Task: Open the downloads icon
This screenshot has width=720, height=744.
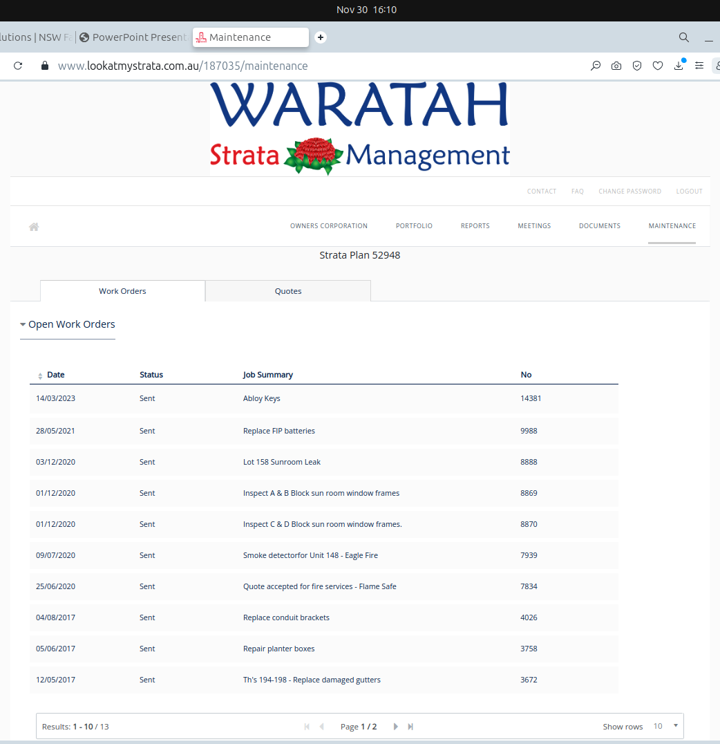Action: 679,65
